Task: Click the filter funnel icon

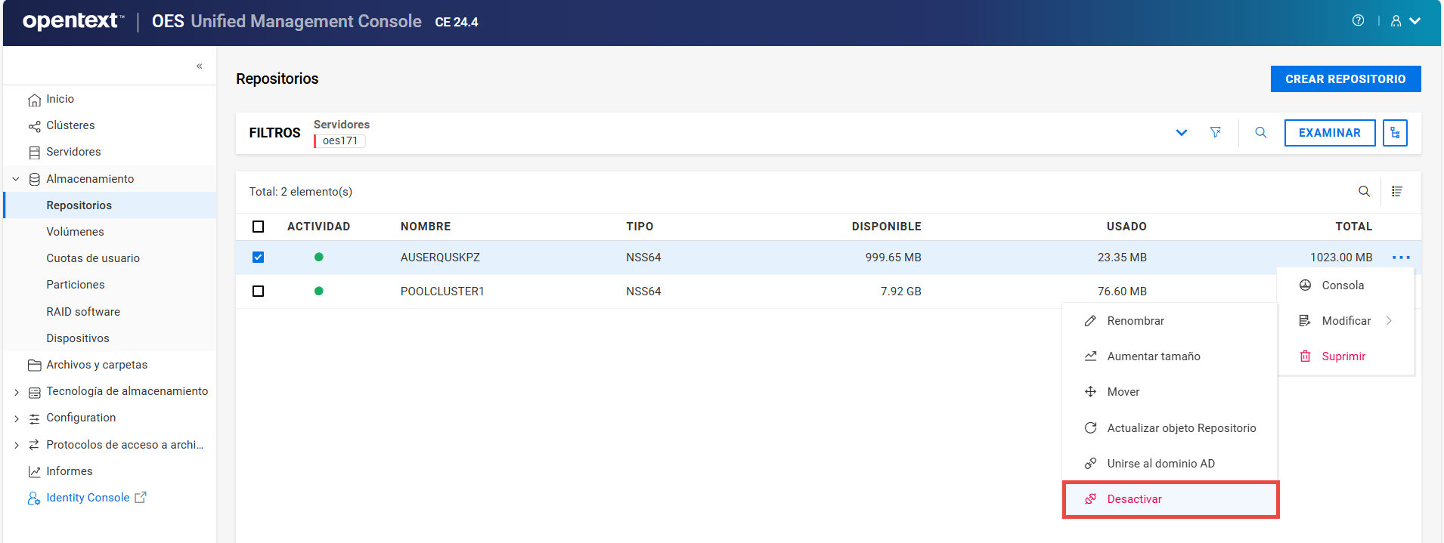Action: click(x=1215, y=133)
